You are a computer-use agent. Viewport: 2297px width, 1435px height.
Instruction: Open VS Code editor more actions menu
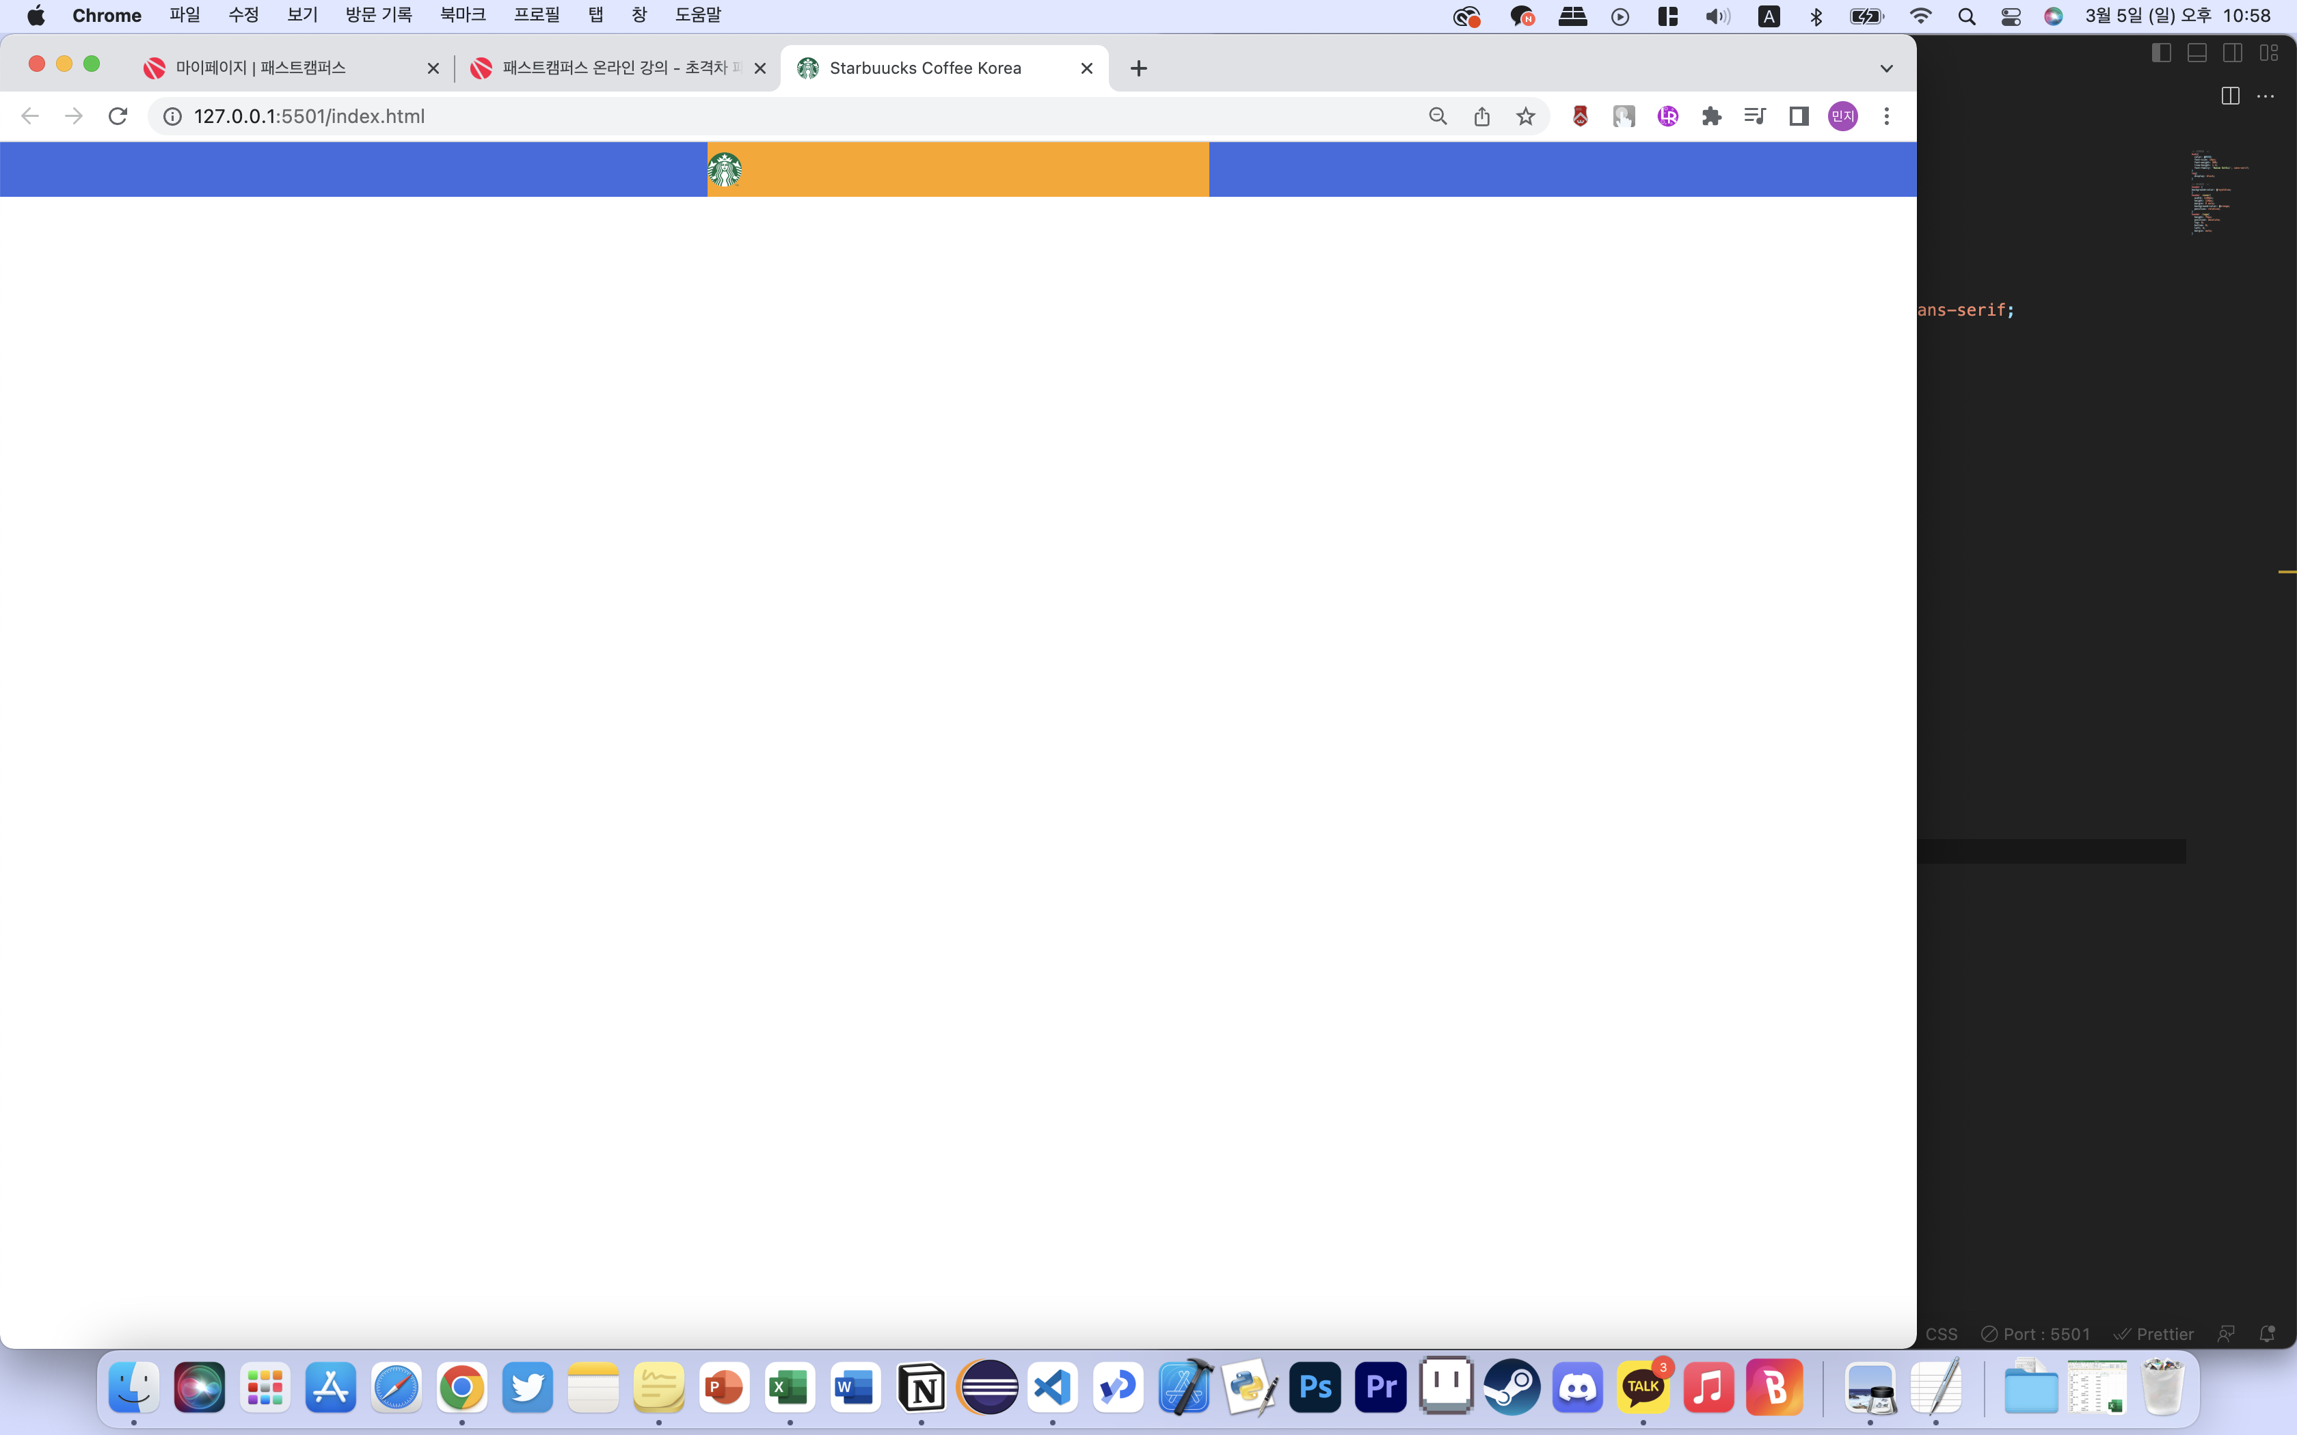click(x=2266, y=96)
